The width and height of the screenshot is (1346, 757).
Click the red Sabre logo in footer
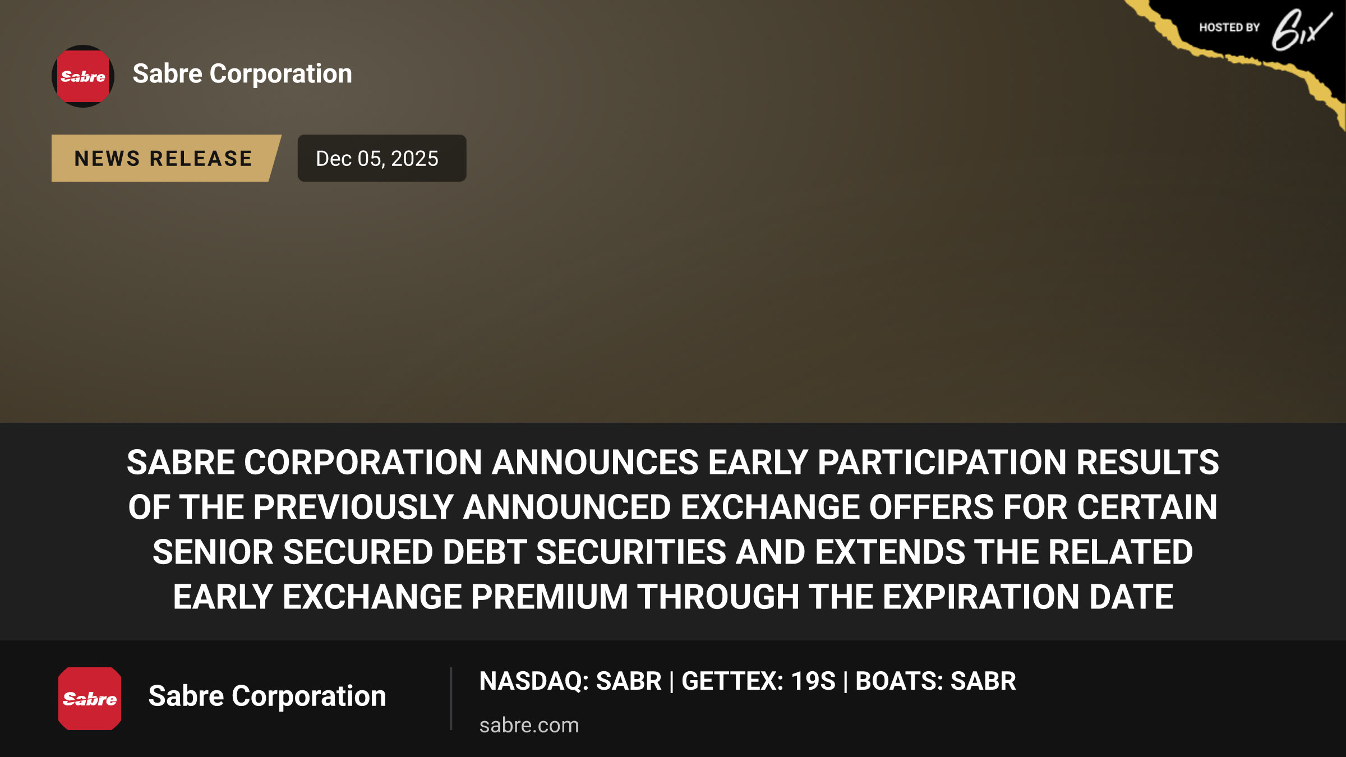(x=90, y=699)
